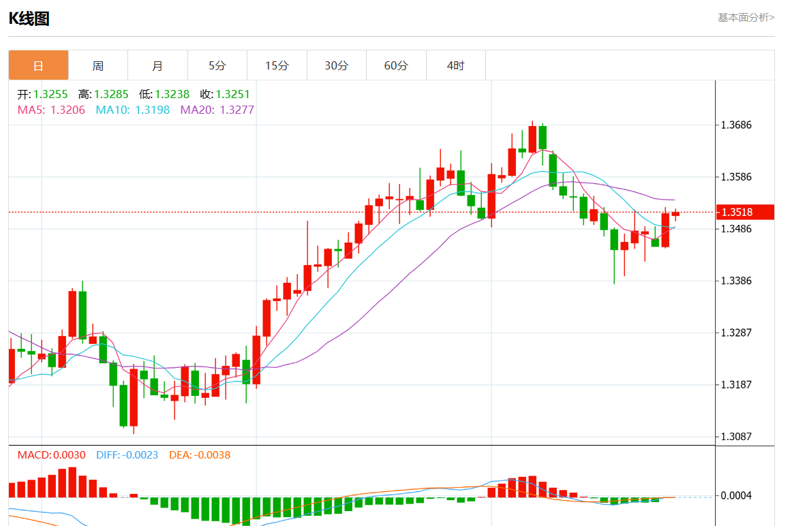
Task: Click the 1.3486 price axis label
Action: 736,229
